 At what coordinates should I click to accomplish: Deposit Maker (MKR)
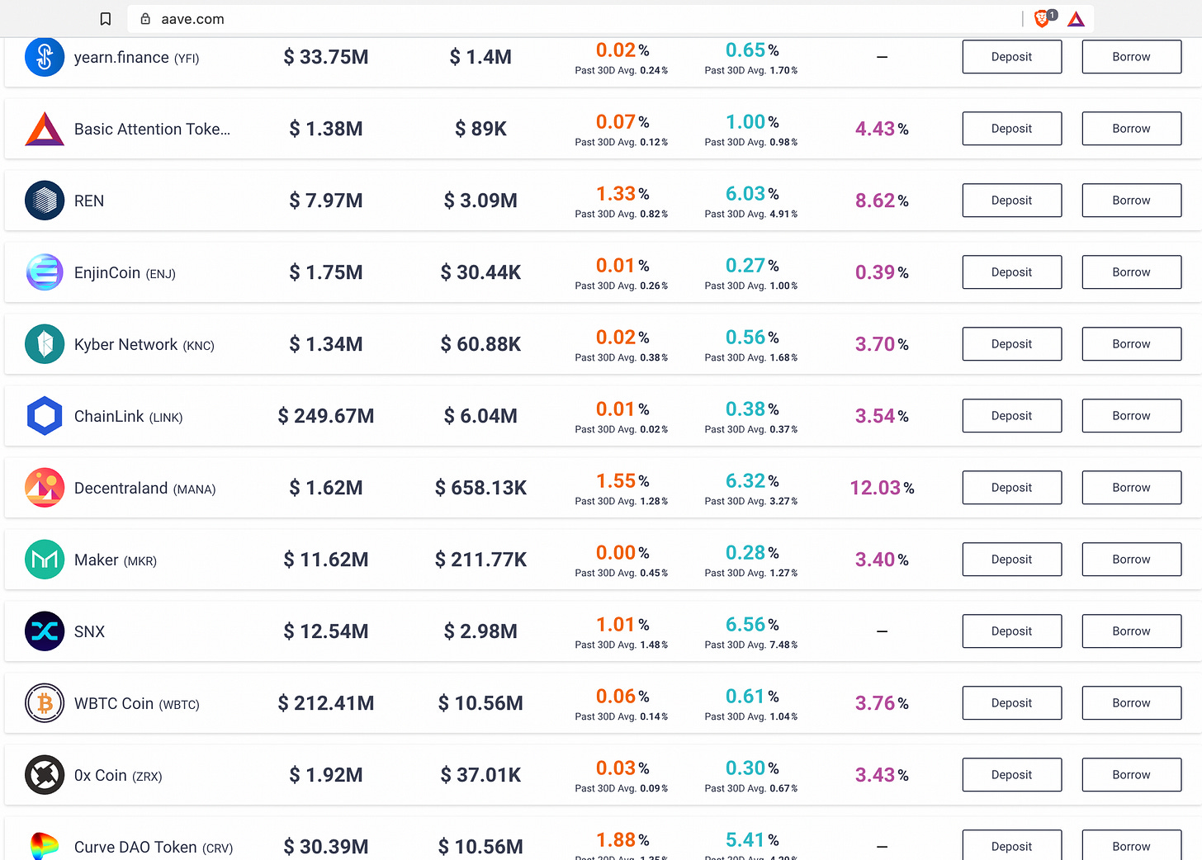(x=1012, y=560)
